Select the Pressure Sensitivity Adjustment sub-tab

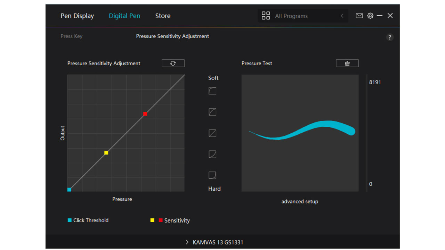(173, 36)
